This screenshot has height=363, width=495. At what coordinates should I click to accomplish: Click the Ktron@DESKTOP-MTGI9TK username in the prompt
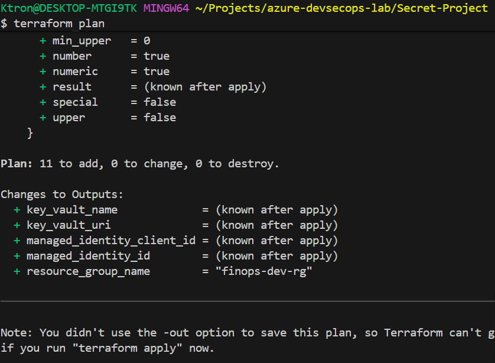(x=69, y=8)
